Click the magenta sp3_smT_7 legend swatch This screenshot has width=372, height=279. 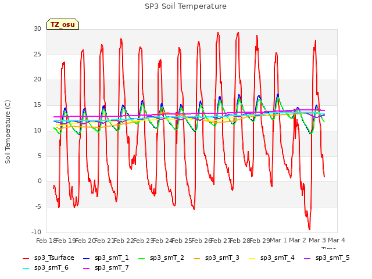point(87,269)
